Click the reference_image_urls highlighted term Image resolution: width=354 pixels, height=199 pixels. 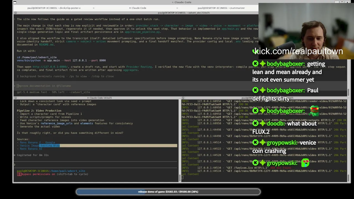pyautogui.click(x=56, y=123)
